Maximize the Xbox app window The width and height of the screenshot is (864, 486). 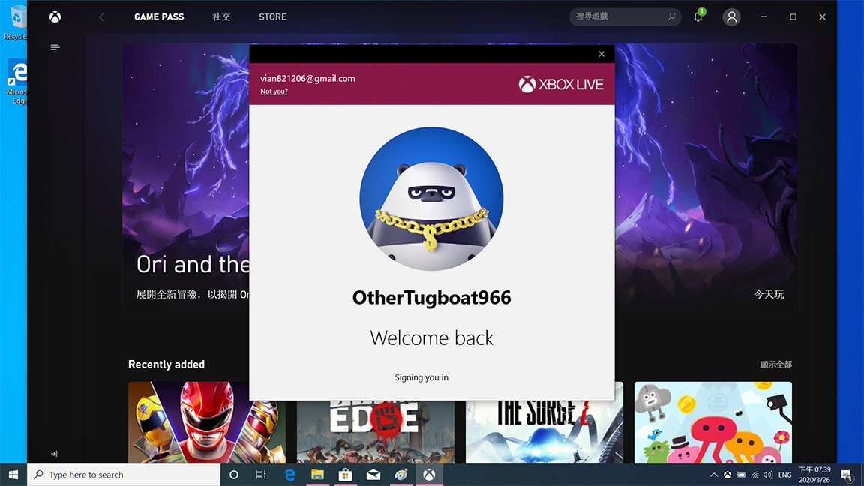click(793, 16)
